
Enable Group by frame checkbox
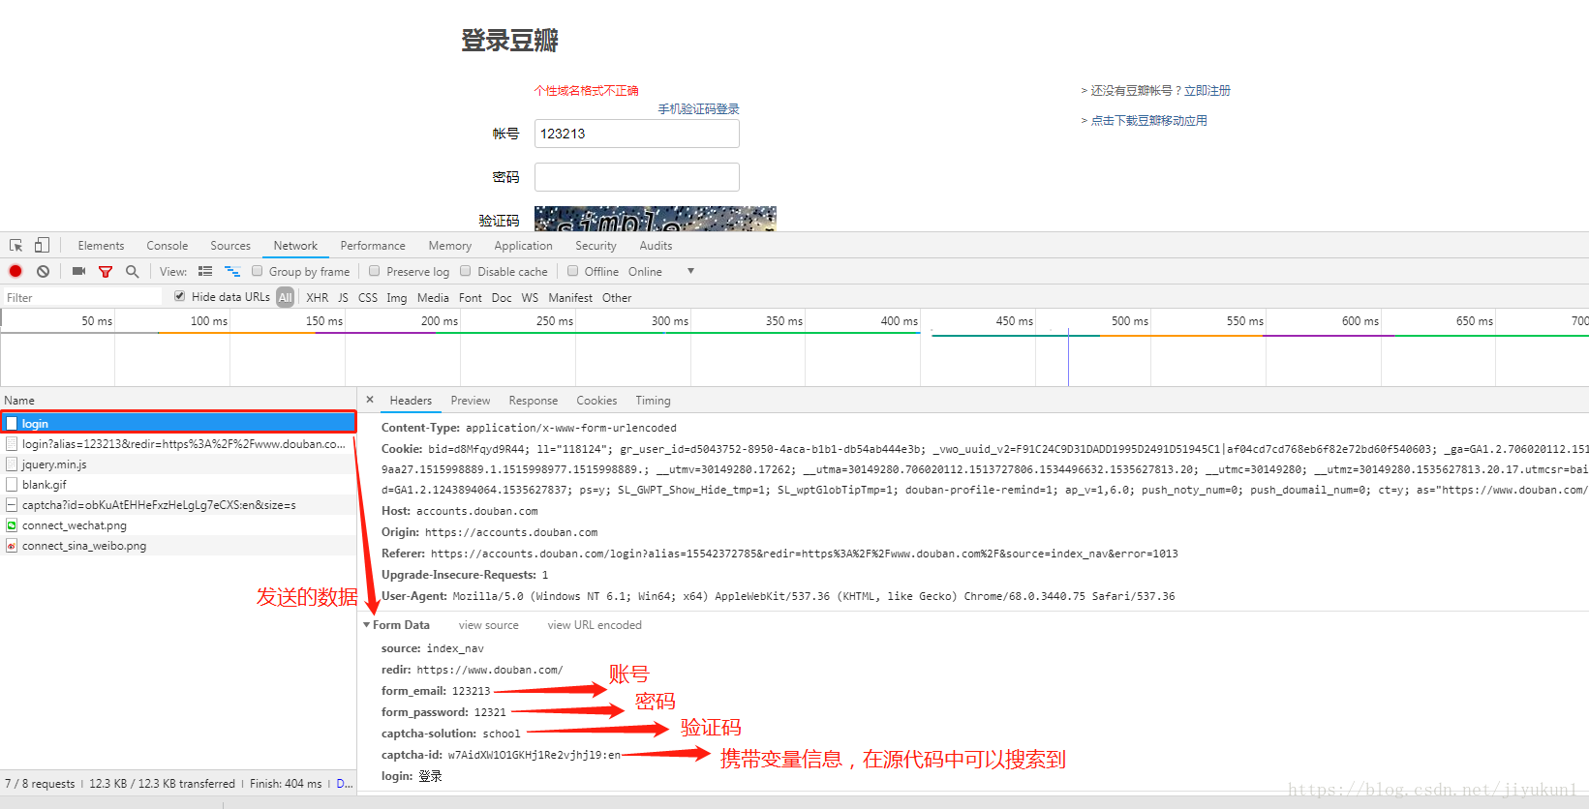click(258, 271)
